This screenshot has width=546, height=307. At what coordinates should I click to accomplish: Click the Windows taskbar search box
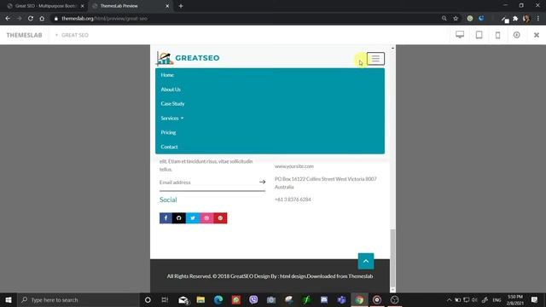(78, 299)
